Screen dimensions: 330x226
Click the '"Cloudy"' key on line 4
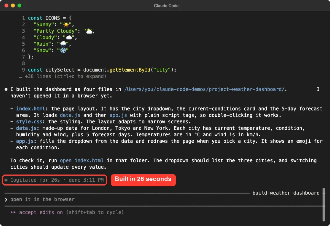pyautogui.click(x=45, y=38)
